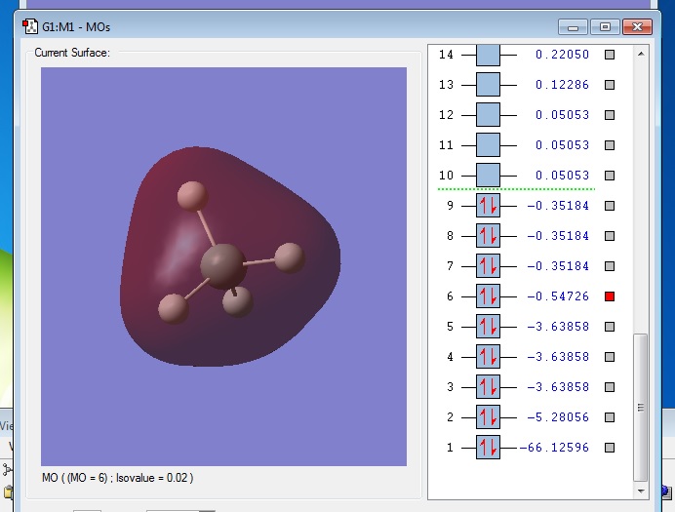Viewport: 675px width, 512px height.
Task: Click energy value -5.28056
Action: click(x=558, y=417)
